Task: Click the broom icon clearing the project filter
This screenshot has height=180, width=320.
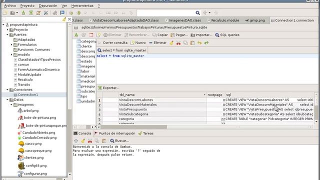Action: click(64, 19)
